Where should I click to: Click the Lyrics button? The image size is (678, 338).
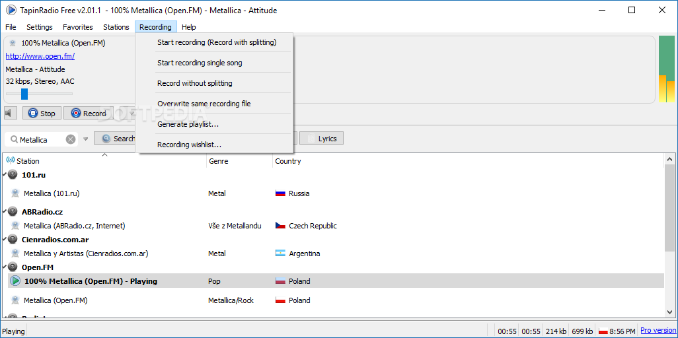(x=321, y=139)
